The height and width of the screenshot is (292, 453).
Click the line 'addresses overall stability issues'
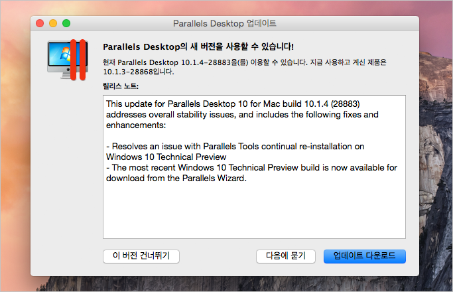pos(242,115)
